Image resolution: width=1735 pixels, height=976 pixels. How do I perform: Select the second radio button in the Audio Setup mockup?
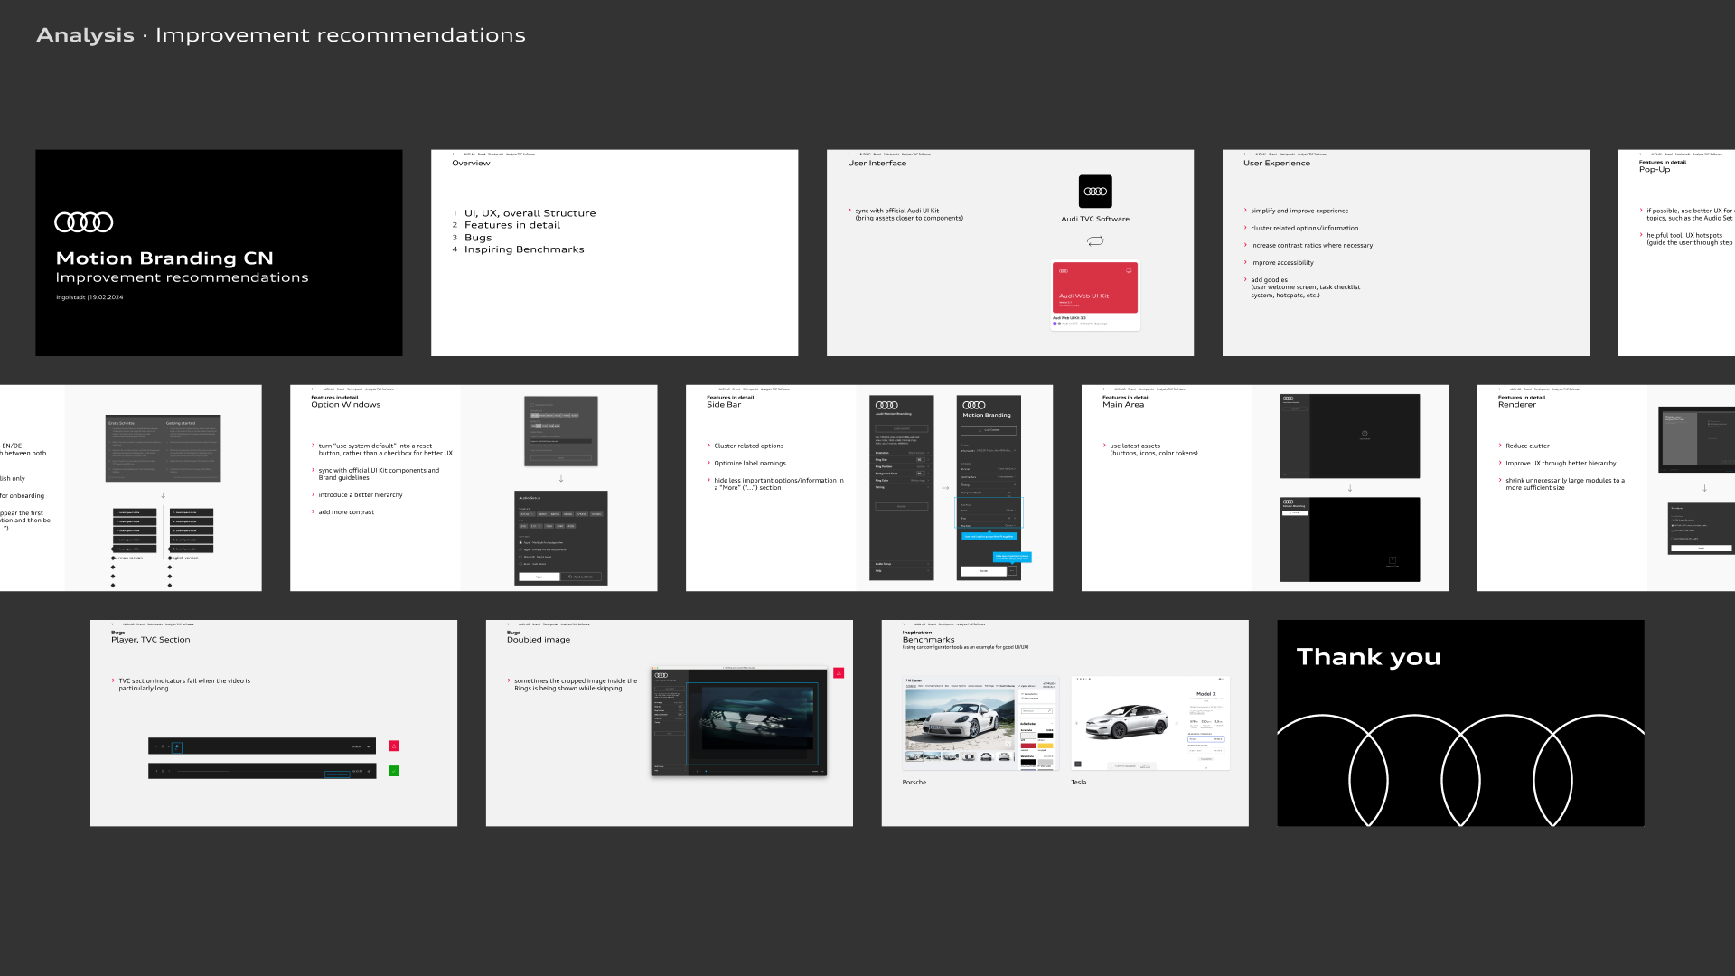(520, 549)
